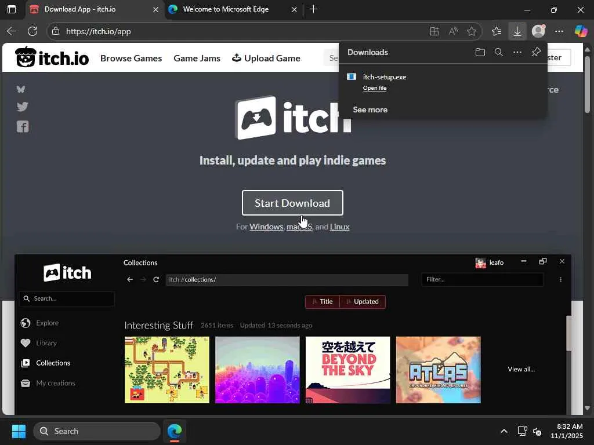Open Game Jams menu item

[197, 59]
